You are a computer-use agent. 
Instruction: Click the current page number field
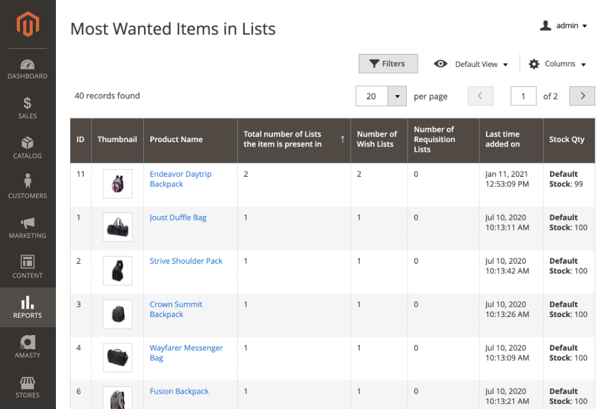tap(523, 96)
